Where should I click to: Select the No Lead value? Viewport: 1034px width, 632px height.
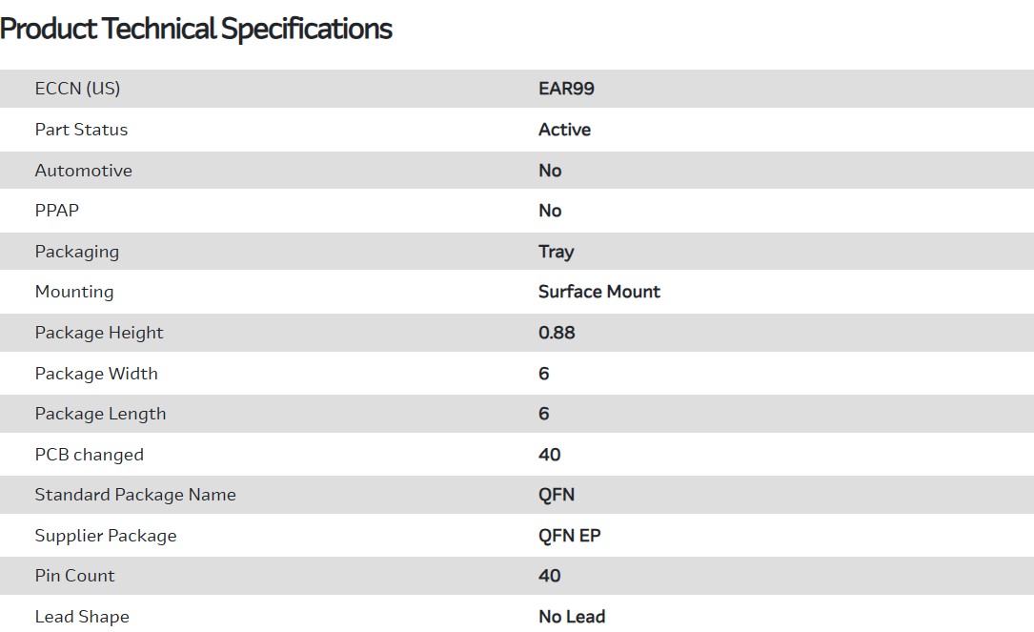(x=572, y=617)
